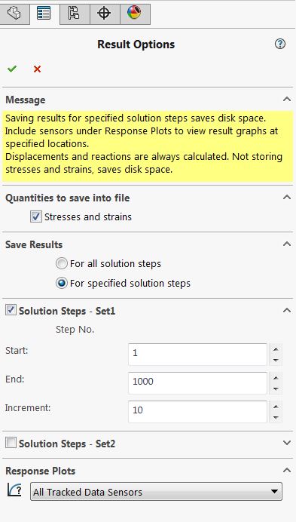Uncheck the Stresses and strains checkbox
Image resolution: width=296 pixels, height=522 pixels.
(x=36, y=216)
